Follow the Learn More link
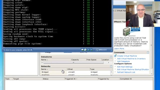 click(119, 48)
